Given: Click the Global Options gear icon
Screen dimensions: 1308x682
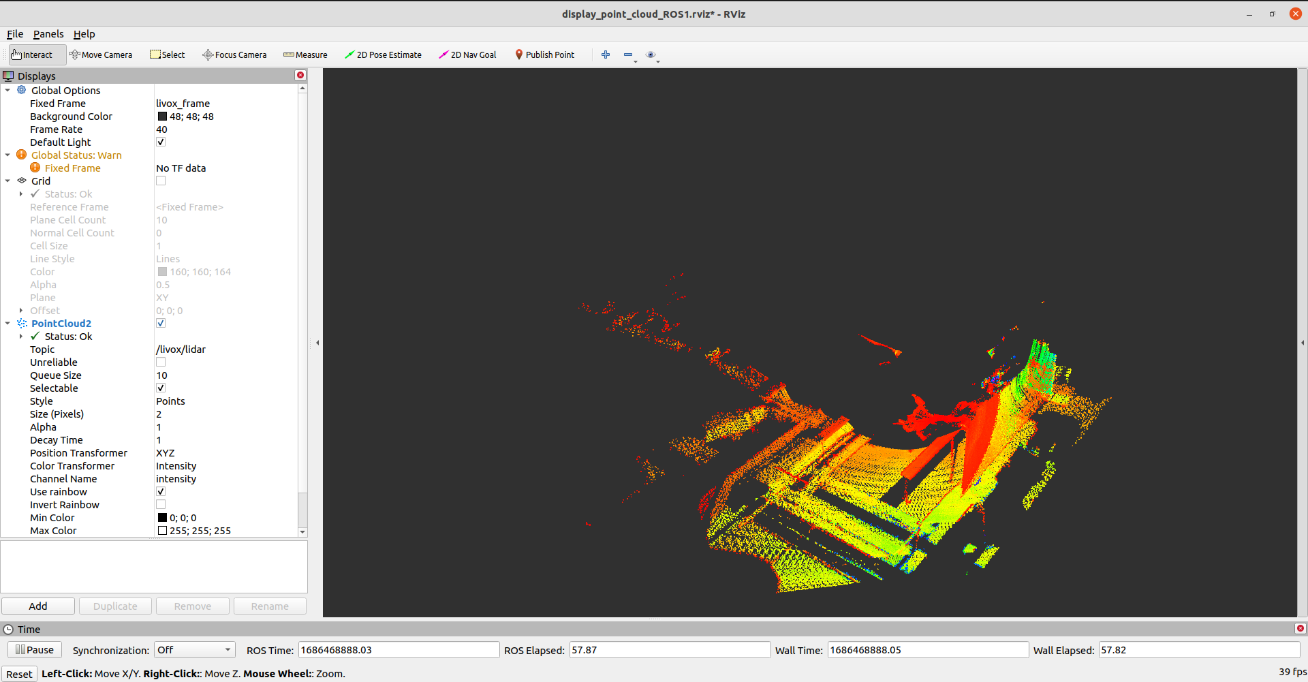Looking at the screenshot, I should coord(22,90).
